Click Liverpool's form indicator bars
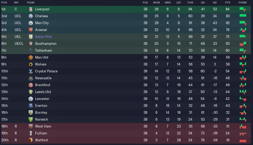Image resolution: width=253 pixels, height=145 pixels. coord(243,9)
